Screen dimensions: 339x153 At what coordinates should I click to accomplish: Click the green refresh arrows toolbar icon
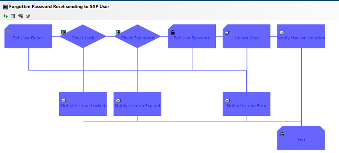tap(6, 16)
